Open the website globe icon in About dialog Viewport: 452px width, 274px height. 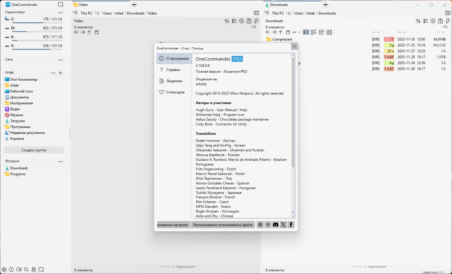260,225
